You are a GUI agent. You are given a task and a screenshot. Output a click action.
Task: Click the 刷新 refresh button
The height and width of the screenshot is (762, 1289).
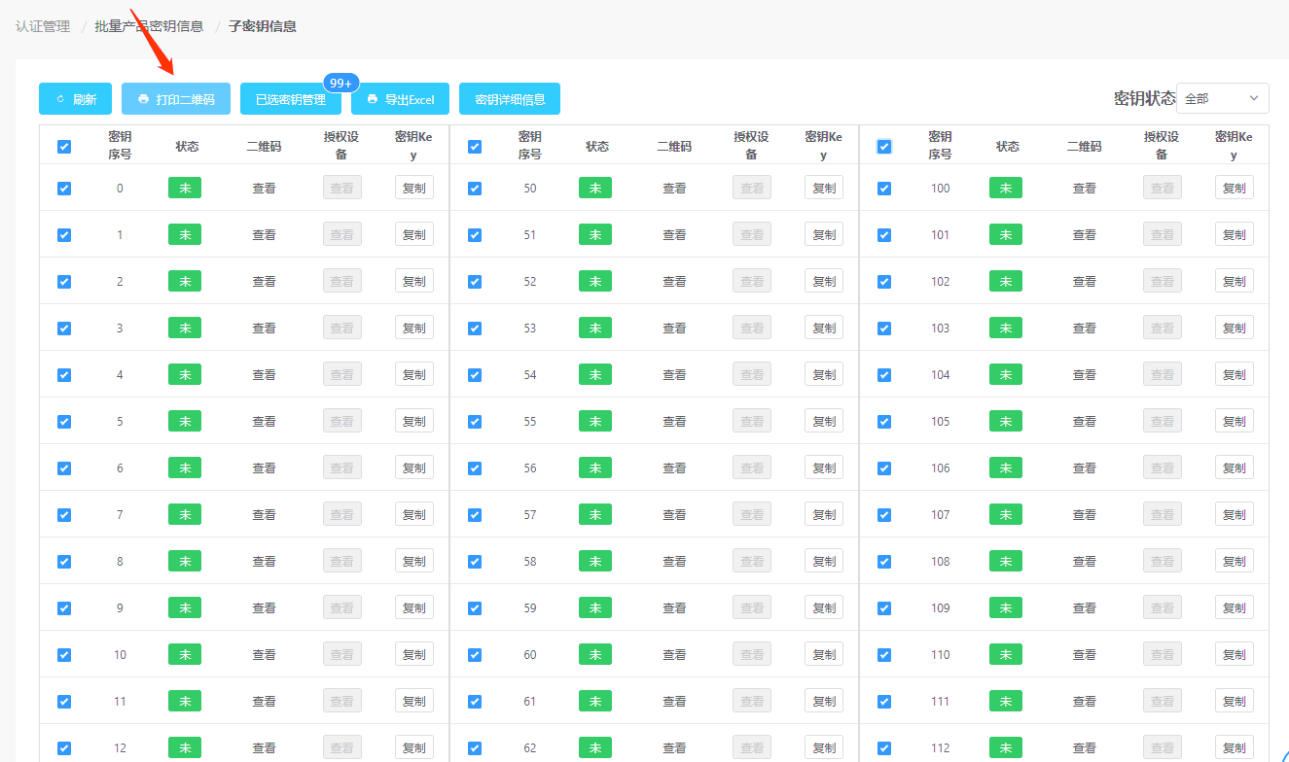[x=75, y=99]
